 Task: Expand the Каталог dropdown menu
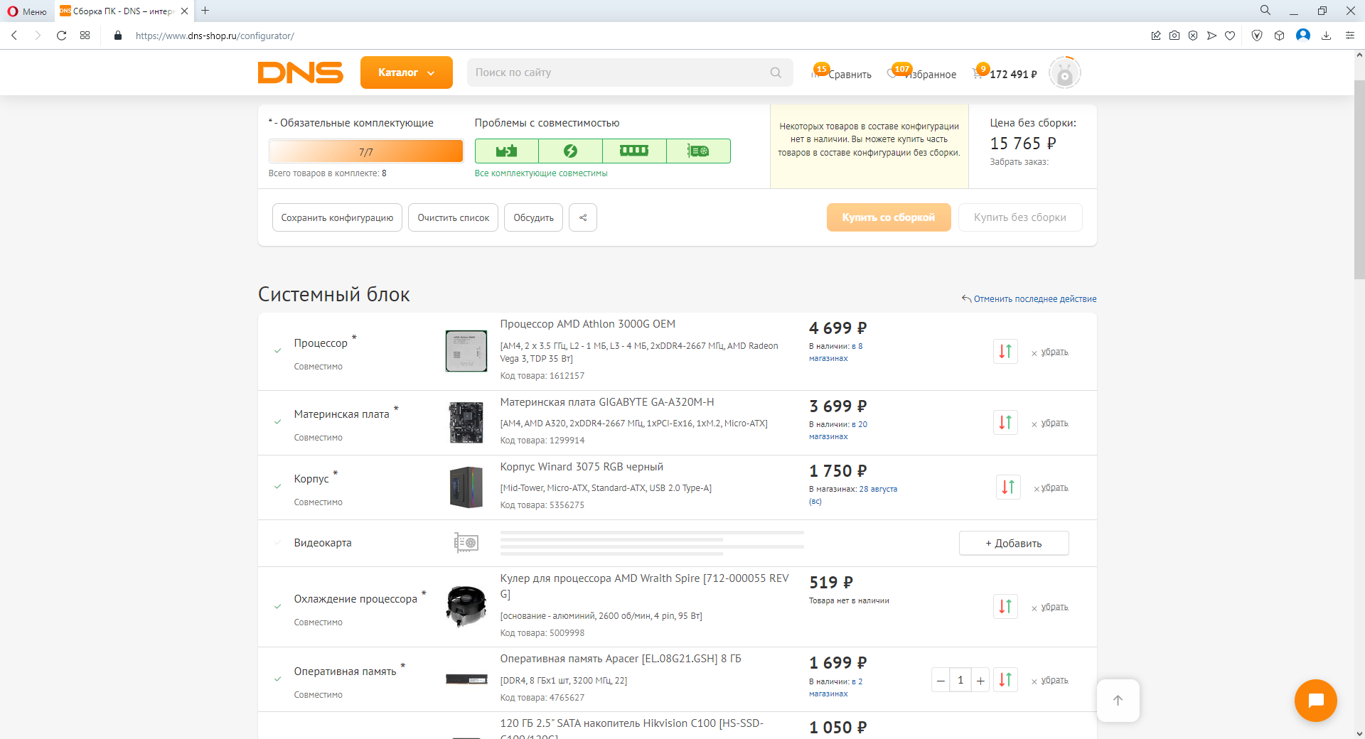(406, 72)
